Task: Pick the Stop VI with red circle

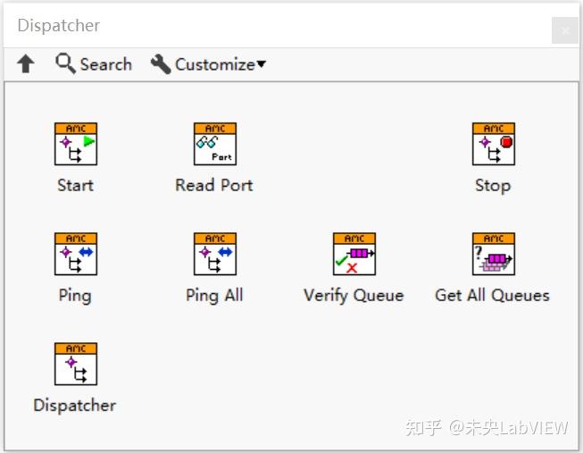Action: point(494,144)
